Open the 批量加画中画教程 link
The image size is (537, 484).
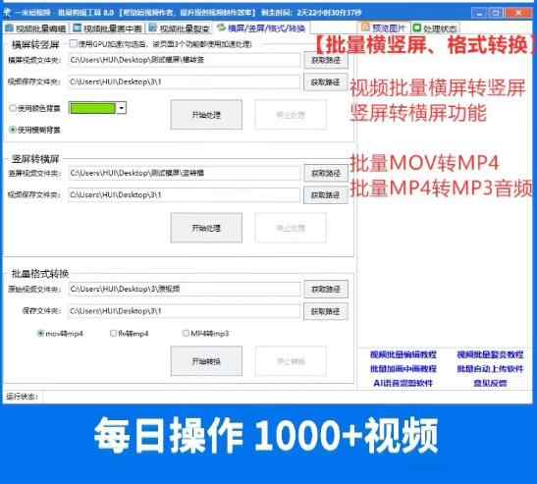pyautogui.click(x=403, y=368)
